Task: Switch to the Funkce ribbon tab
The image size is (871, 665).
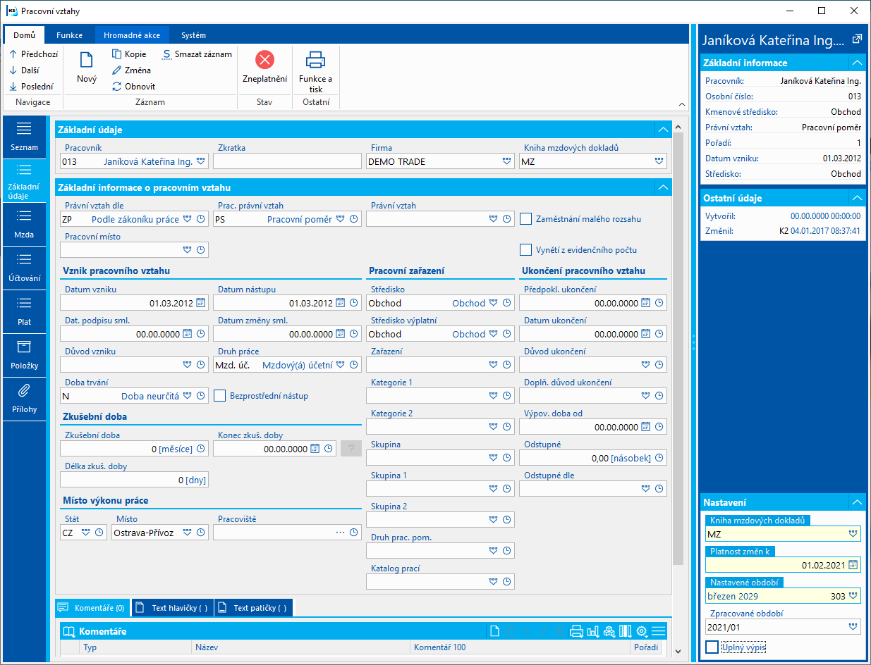Action: tap(70, 35)
